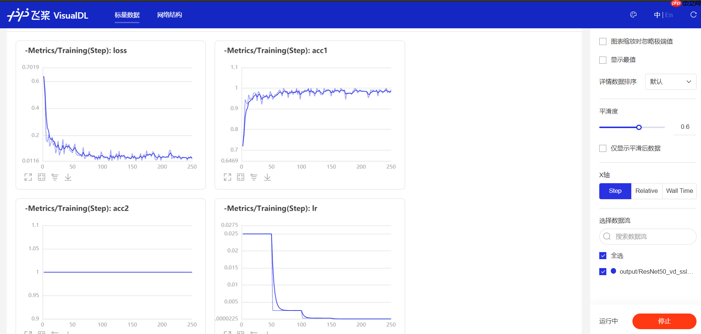Switch X-axis to Relative

pyautogui.click(x=647, y=191)
